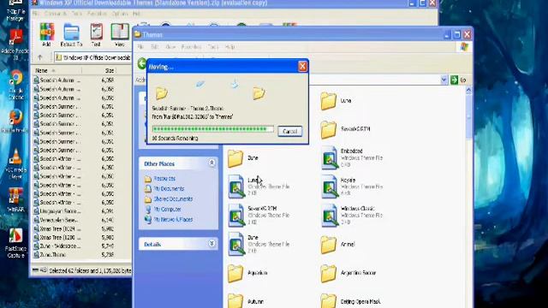The height and width of the screenshot is (308, 548).
Task: Select the Embedded Windows Theme File
Action: click(x=352, y=157)
